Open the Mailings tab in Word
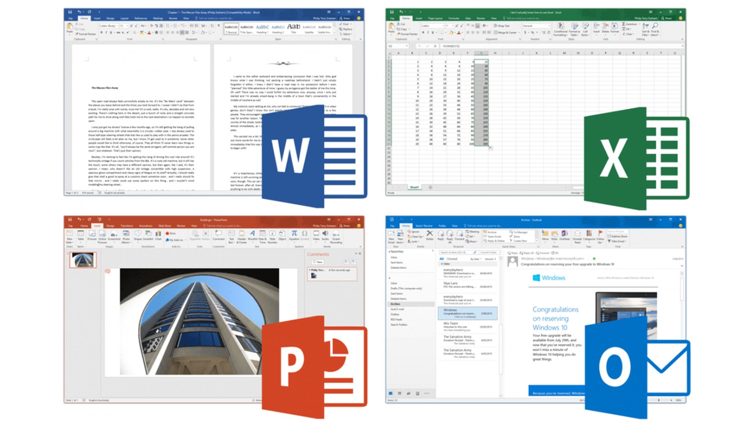This screenshot has height=422, width=750. [x=158, y=18]
